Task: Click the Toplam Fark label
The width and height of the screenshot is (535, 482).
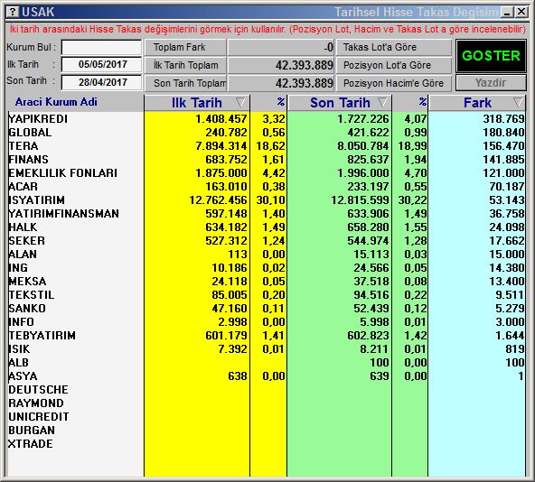Action: 185,47
